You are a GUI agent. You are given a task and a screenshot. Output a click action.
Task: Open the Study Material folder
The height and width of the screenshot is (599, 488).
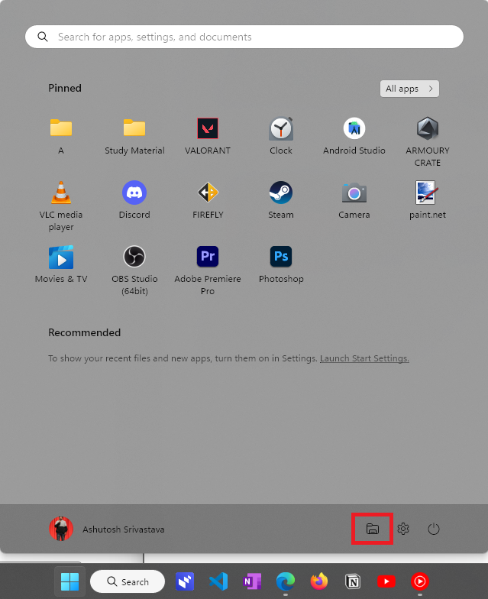(x=134, y=136)
